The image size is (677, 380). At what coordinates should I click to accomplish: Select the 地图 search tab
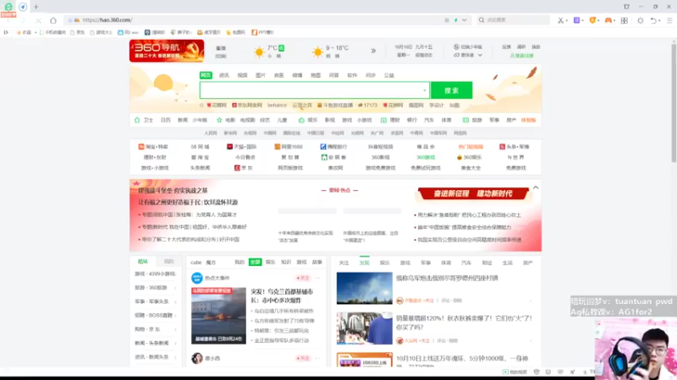[x=316, y=75]
